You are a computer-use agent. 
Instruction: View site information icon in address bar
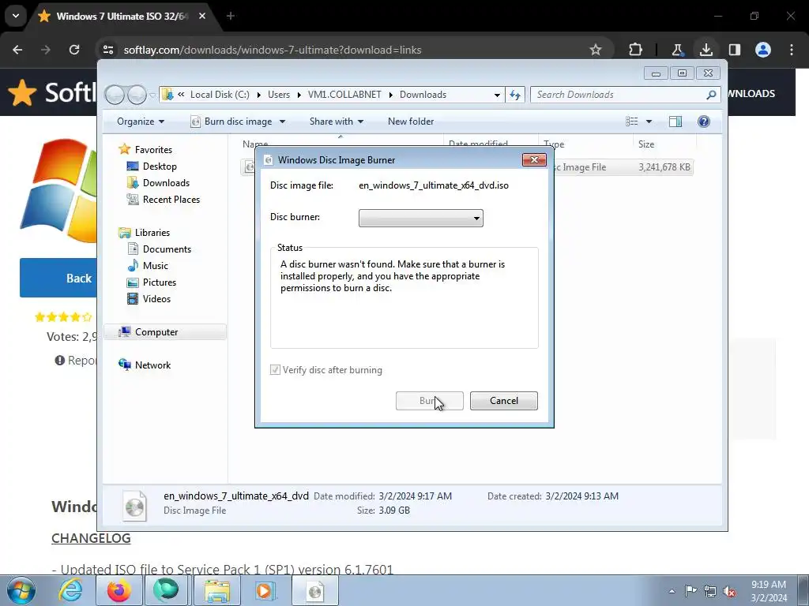click(x=108, y=50)
